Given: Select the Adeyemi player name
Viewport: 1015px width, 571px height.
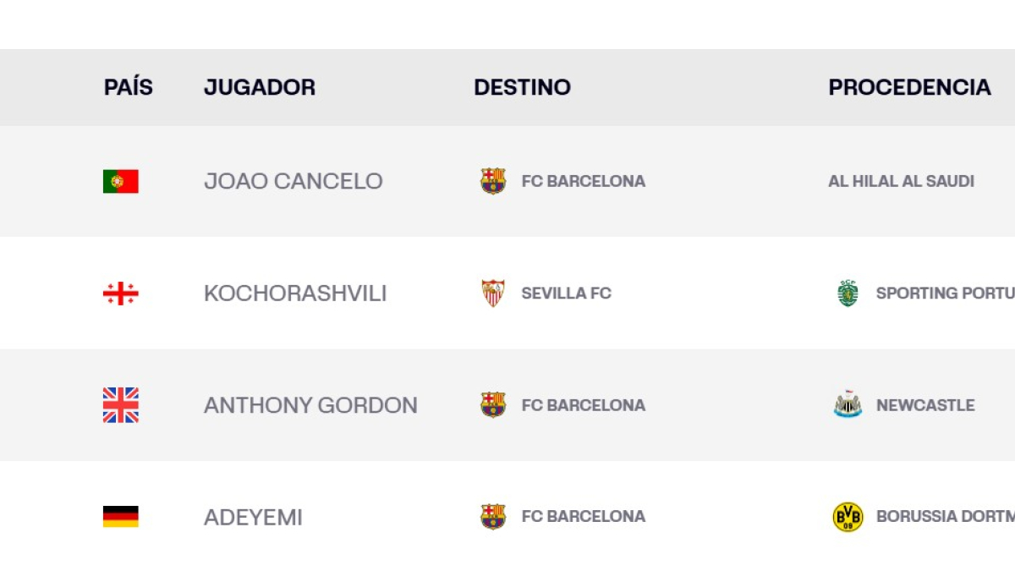Looking at the screenshot, I should [253, 517].
